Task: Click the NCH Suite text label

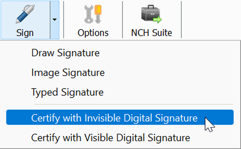Action: tap(151, 33)
